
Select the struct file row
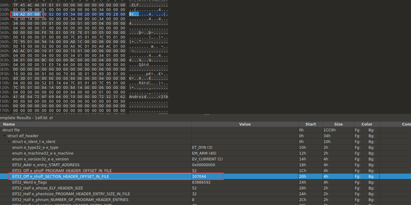coord(206,130)
